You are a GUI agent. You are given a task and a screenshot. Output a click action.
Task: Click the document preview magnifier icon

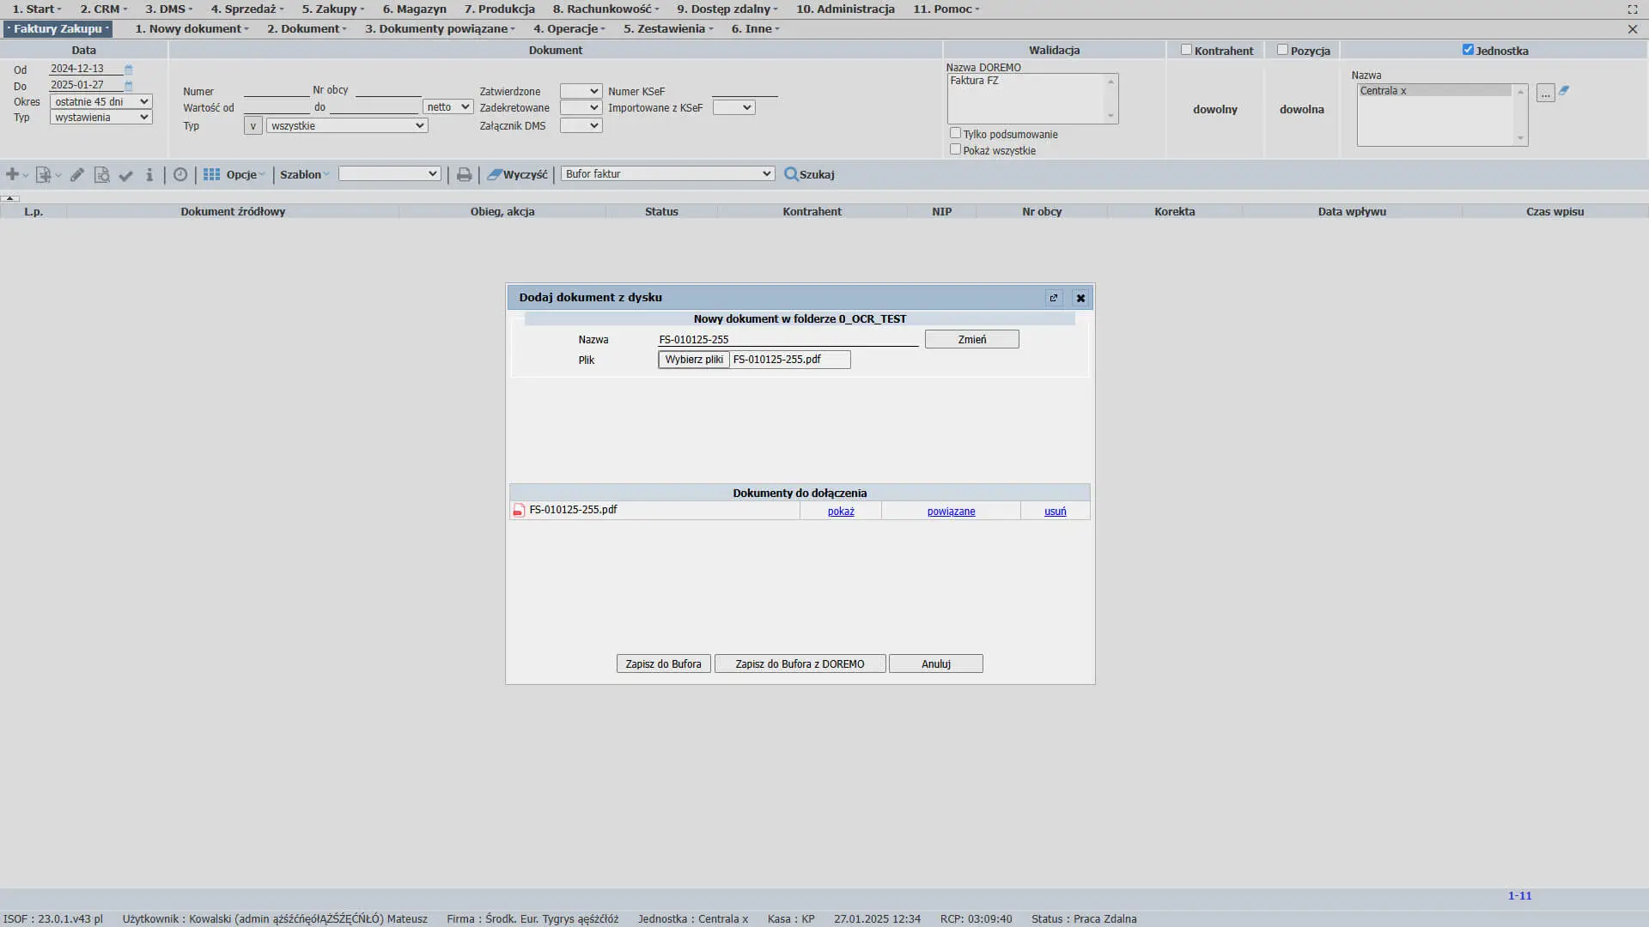tap(101, 174)
